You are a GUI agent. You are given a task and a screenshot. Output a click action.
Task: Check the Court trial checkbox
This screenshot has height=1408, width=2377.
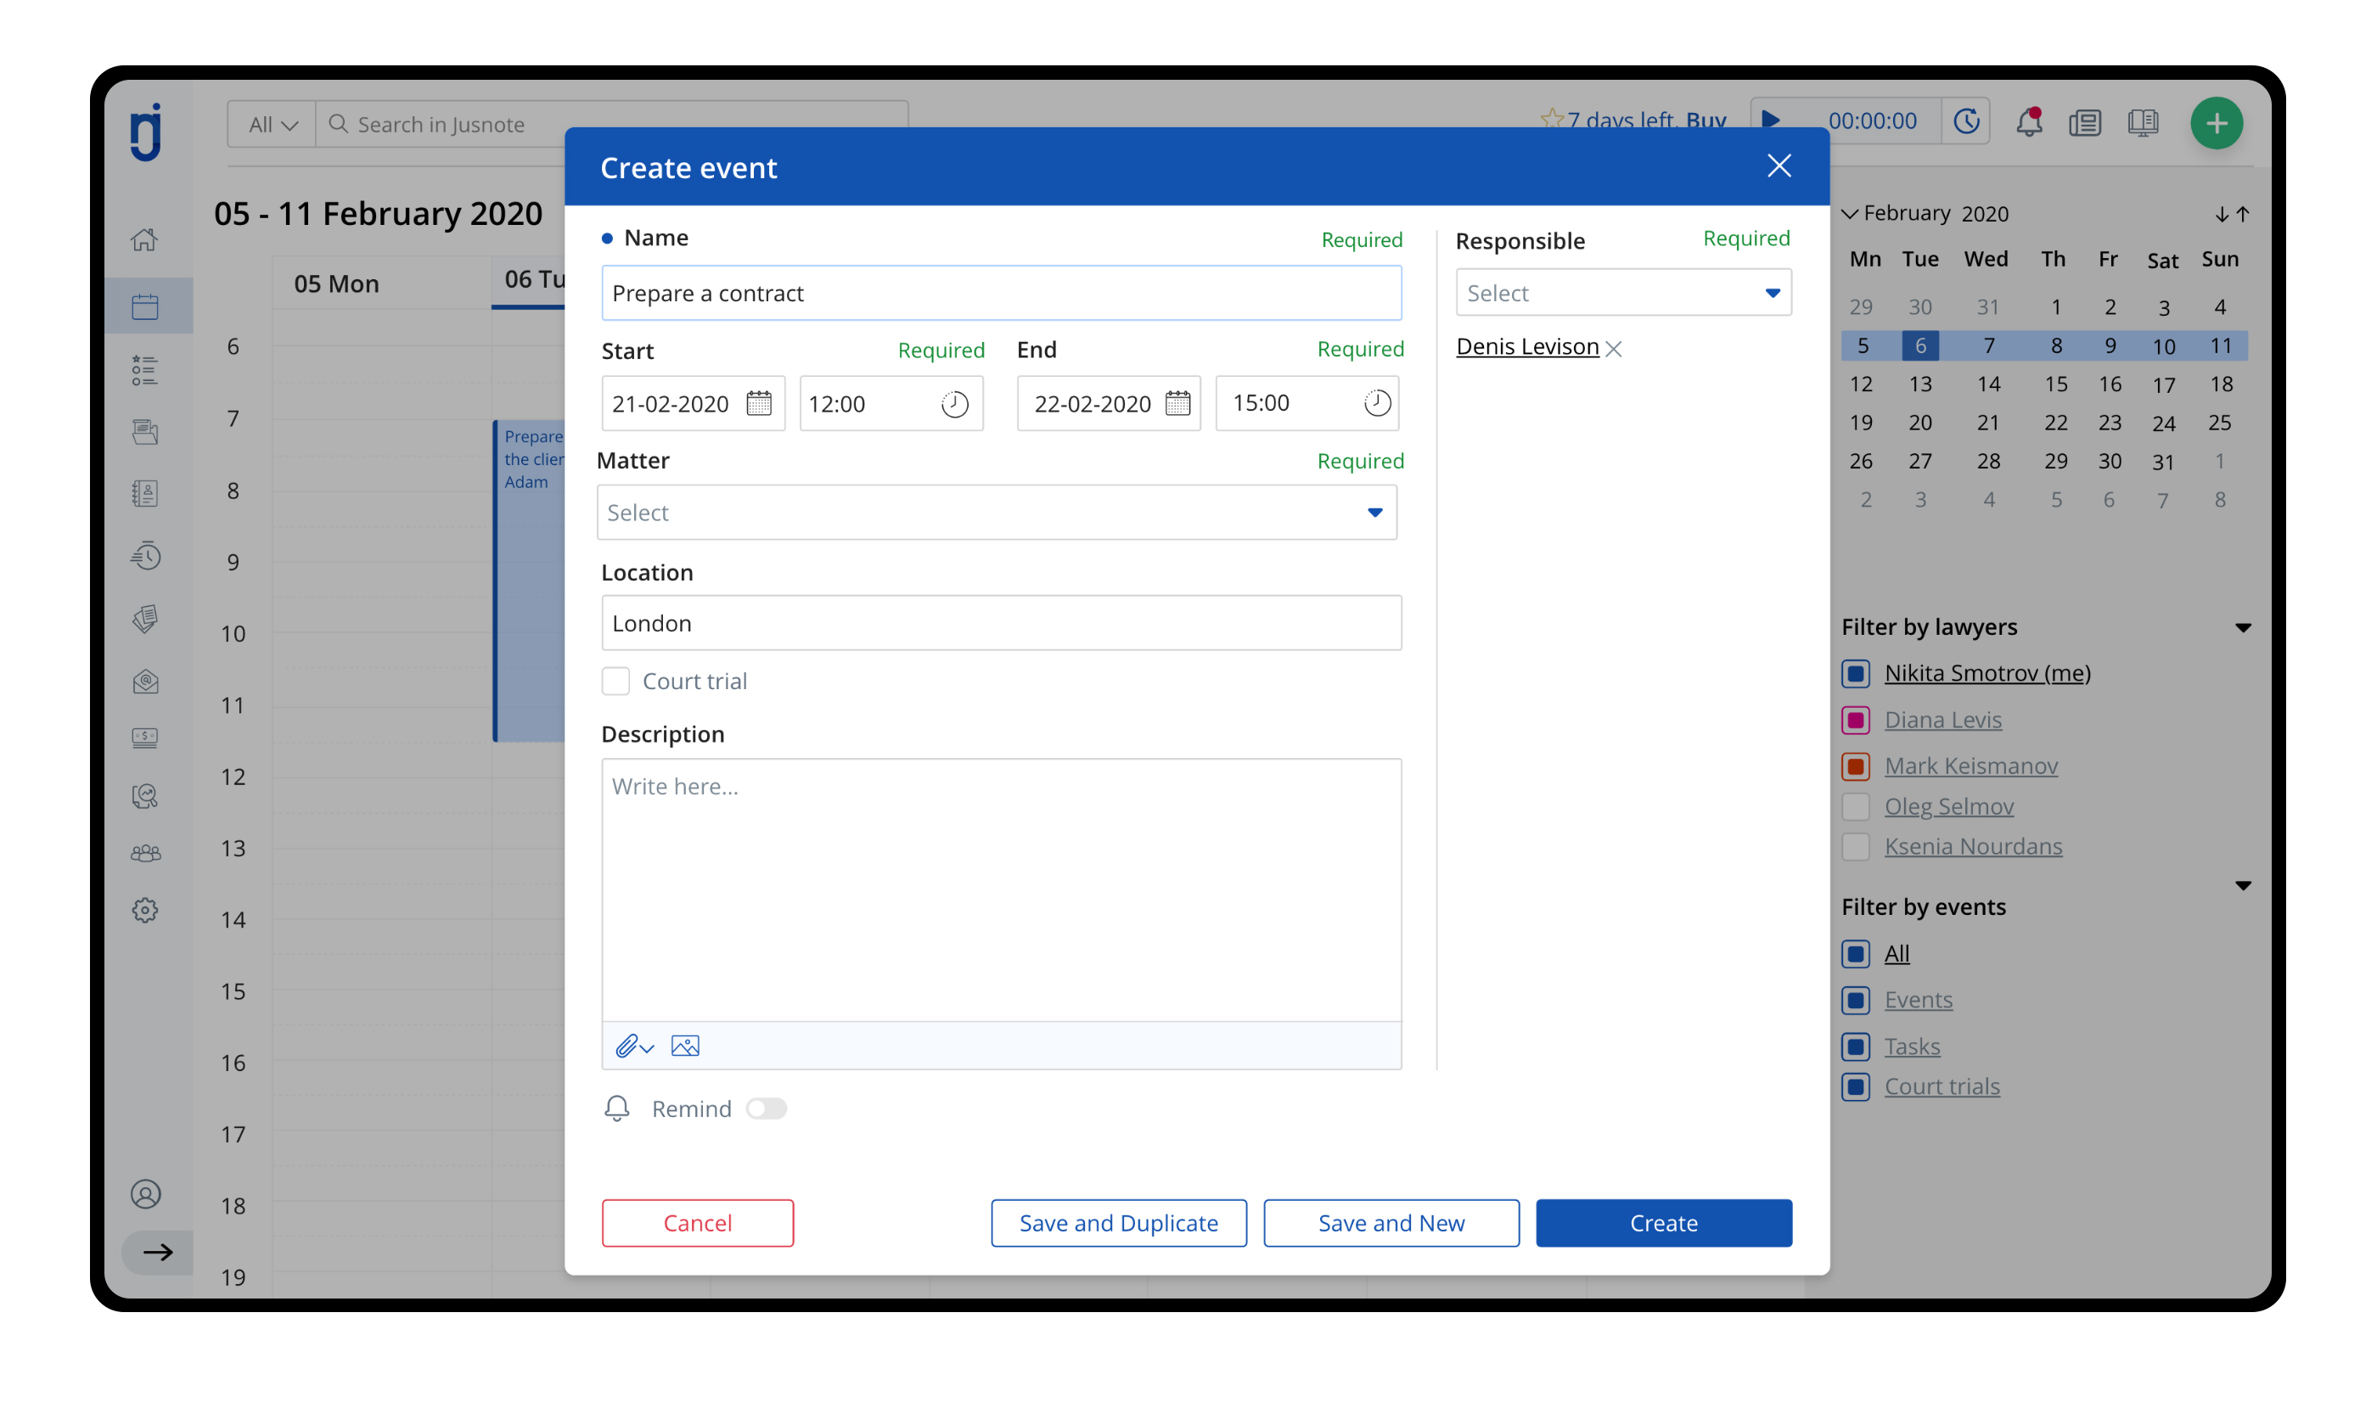[x=615, y=682]
